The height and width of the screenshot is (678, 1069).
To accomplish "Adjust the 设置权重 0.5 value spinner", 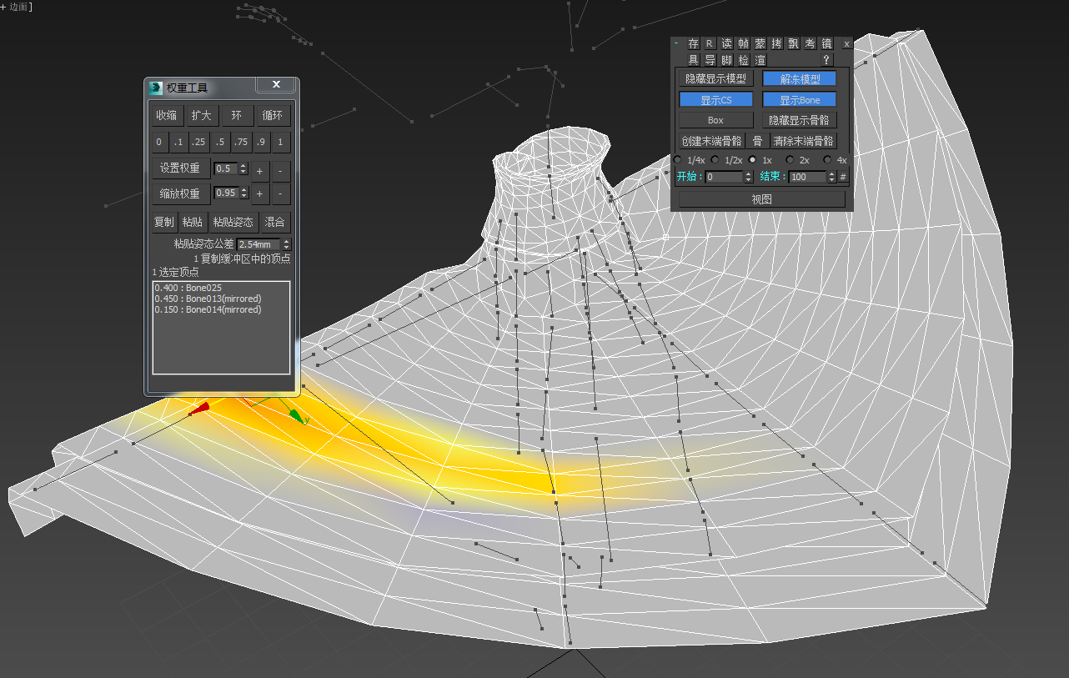I will [x=243, y=168].
